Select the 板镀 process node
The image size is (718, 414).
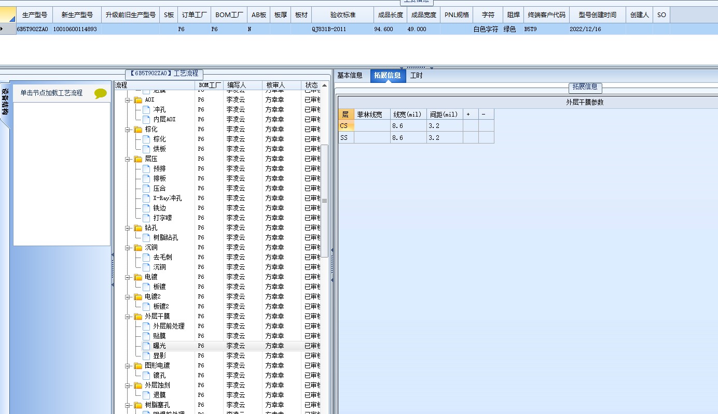point(160,287)
